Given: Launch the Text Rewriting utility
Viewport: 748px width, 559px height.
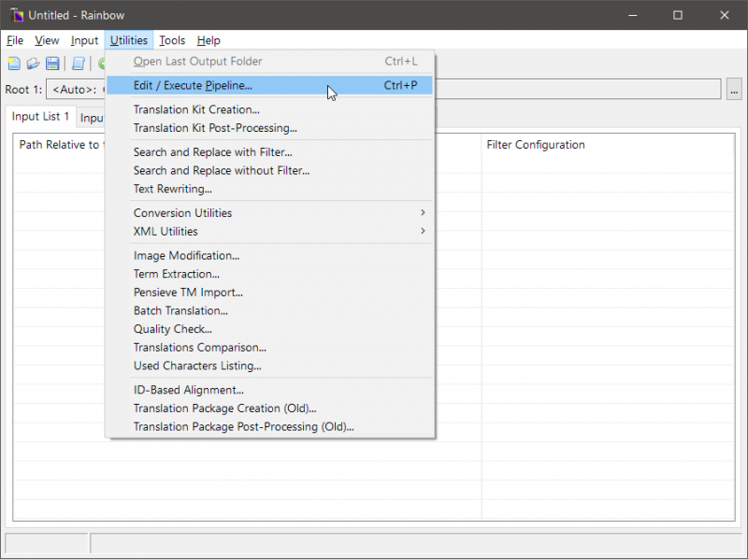Looking at the screenshot, I should [x=172, y=189].
